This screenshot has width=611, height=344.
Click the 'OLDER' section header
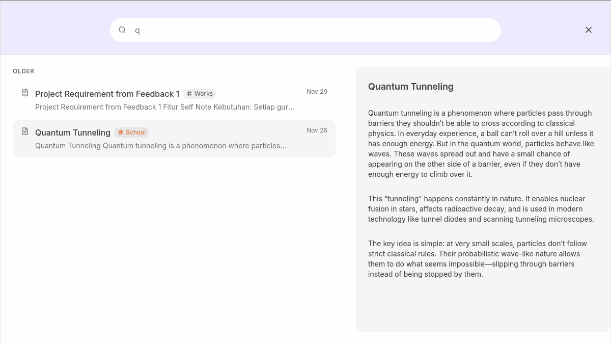[x=23, y=71]
